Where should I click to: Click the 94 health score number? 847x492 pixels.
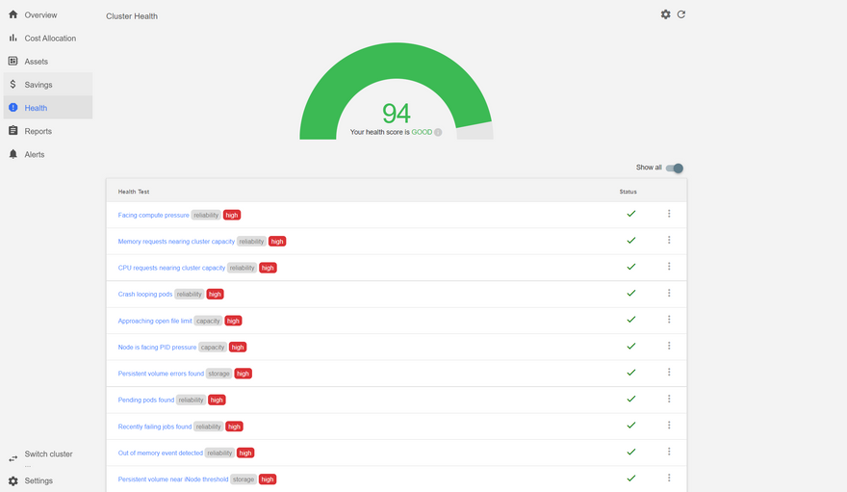tap(396, 114)
